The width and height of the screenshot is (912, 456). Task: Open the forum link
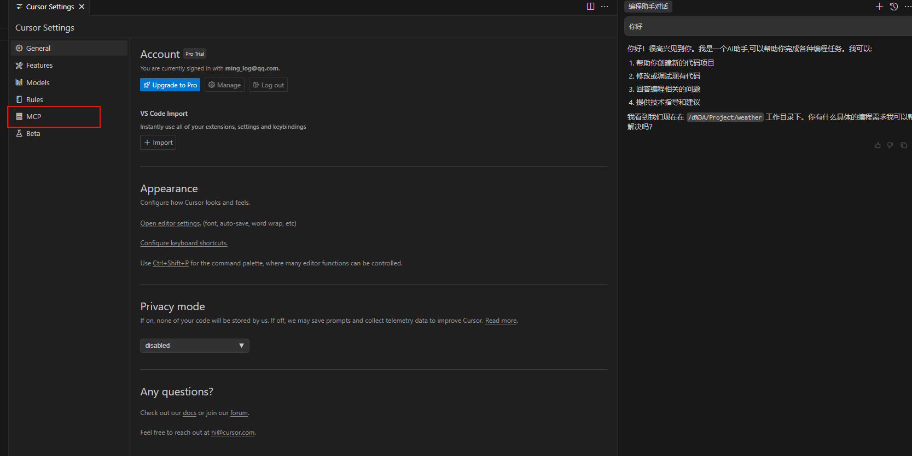(239, 413)
